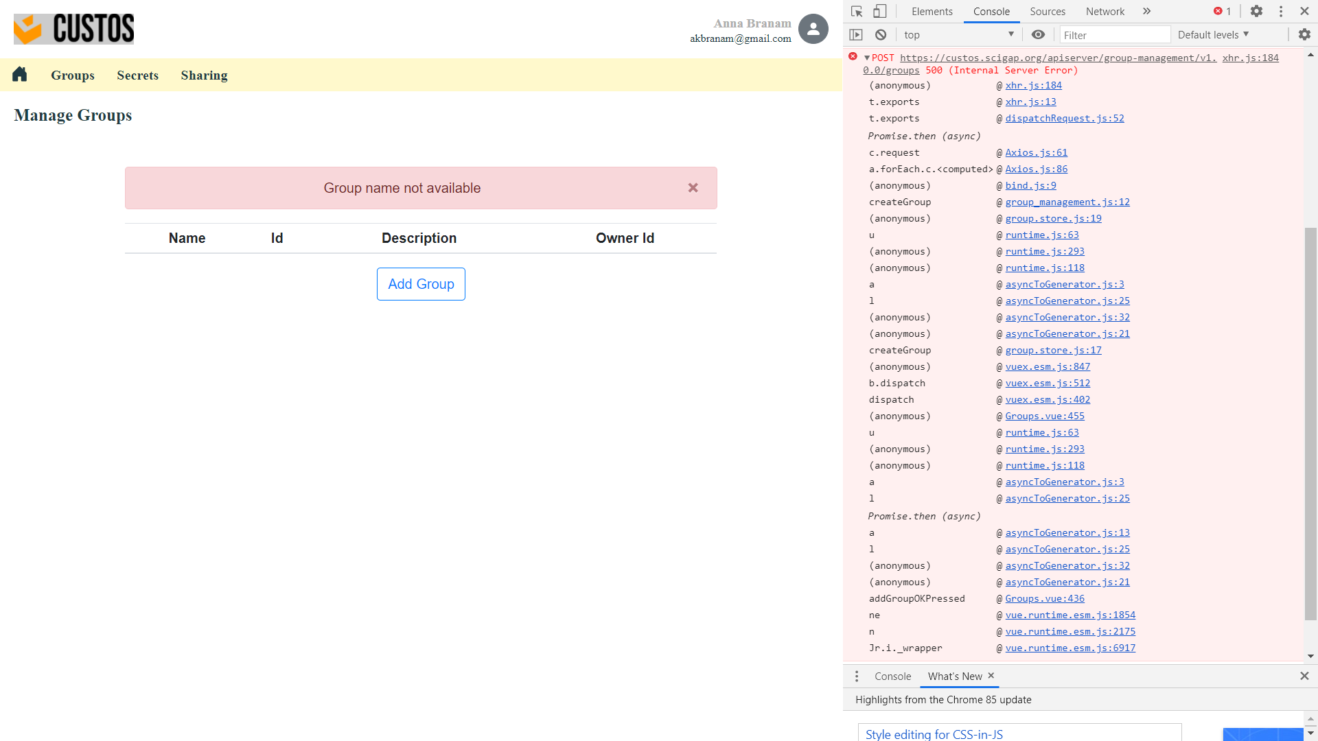Open the failed POST request URL link
Viewport: 1318px width, 741px height.
pyautogui.click(x=1058, y=58)
